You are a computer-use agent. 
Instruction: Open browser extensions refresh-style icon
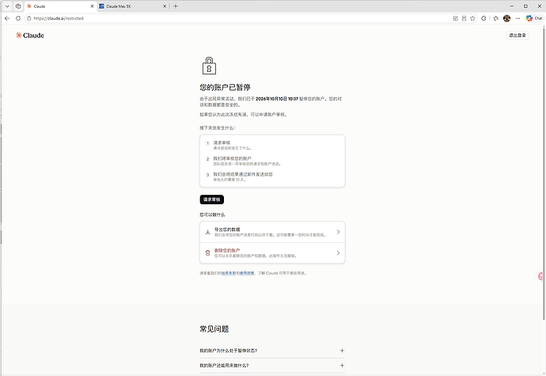click(483, 18)
